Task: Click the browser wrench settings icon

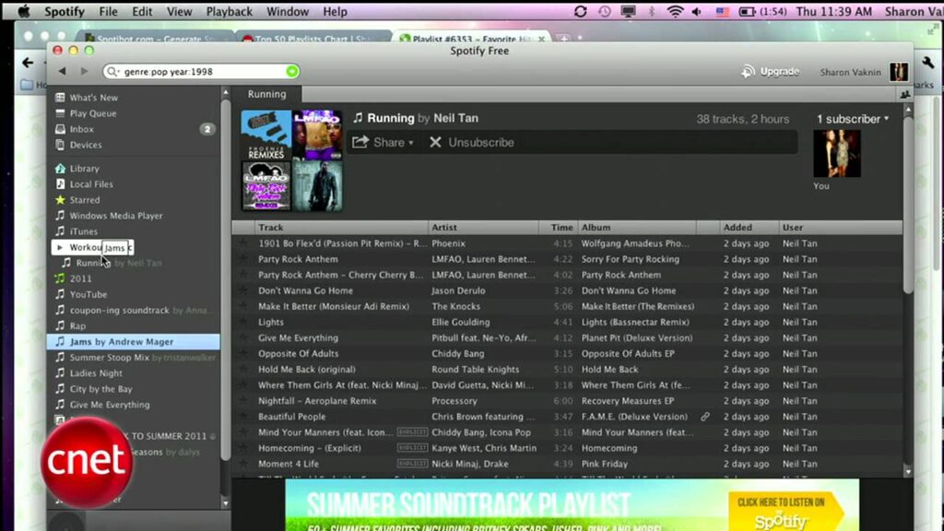Action: tap(927, 63)
